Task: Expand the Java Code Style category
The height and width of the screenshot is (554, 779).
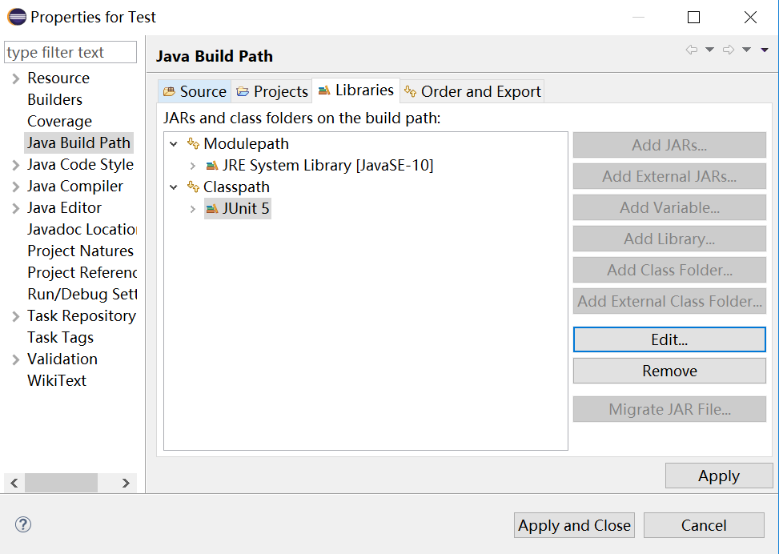Action: coord(15,165)
